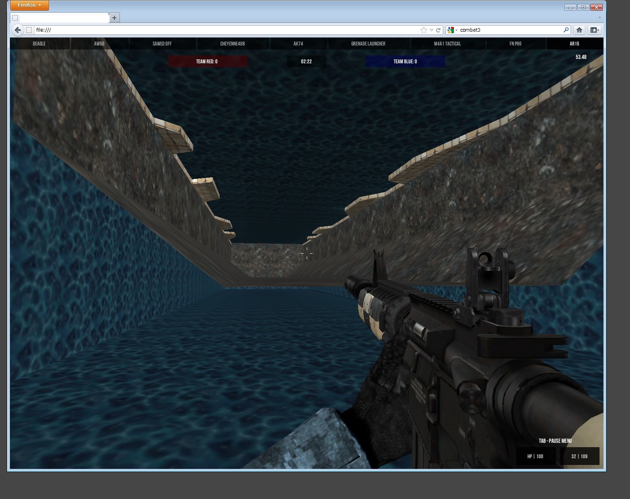Viewport: 630px width, 499px height.
Task: Bookmark this page with star icon
Action: 424,30
